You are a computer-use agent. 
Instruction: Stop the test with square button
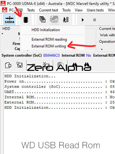95,20
